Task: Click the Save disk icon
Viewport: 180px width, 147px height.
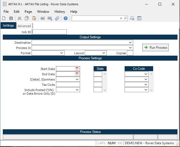Action: 11,18
